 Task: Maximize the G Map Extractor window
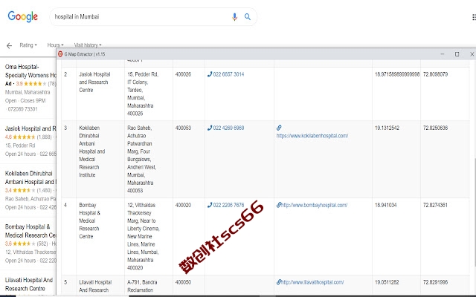[x=457, y=54]
